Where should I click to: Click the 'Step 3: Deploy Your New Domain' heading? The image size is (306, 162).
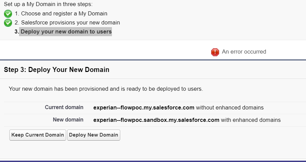[x=56, y=70]
